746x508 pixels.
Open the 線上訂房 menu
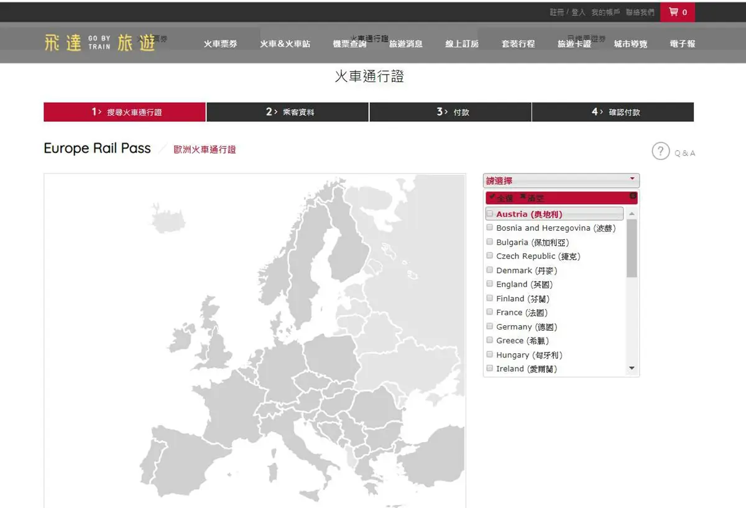click(462, 44)
